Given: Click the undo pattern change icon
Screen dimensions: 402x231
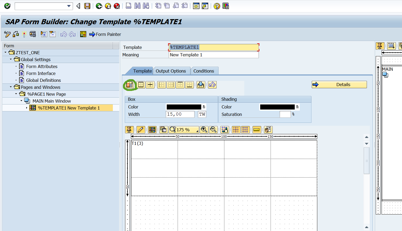Looking at the screenshot, I should [212, 85].
